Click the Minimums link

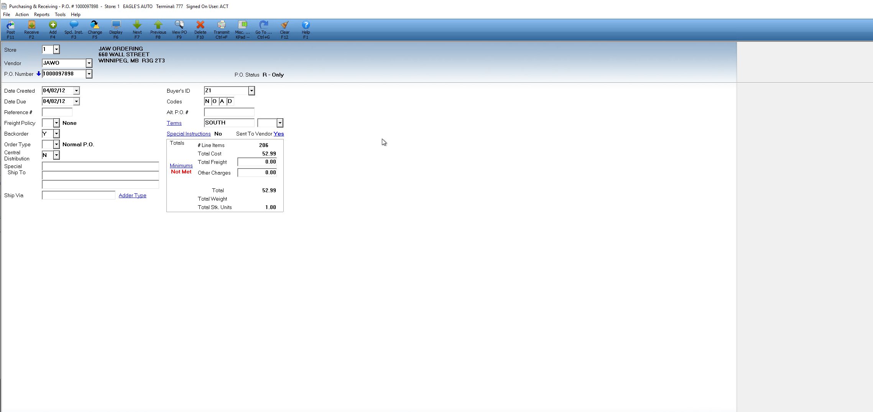(x=181, y=165)
